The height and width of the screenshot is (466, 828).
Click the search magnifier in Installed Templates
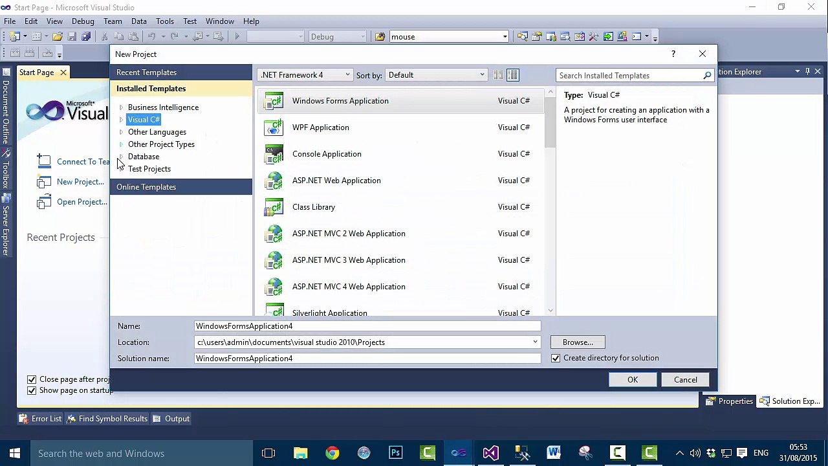(x=707, y=76)
